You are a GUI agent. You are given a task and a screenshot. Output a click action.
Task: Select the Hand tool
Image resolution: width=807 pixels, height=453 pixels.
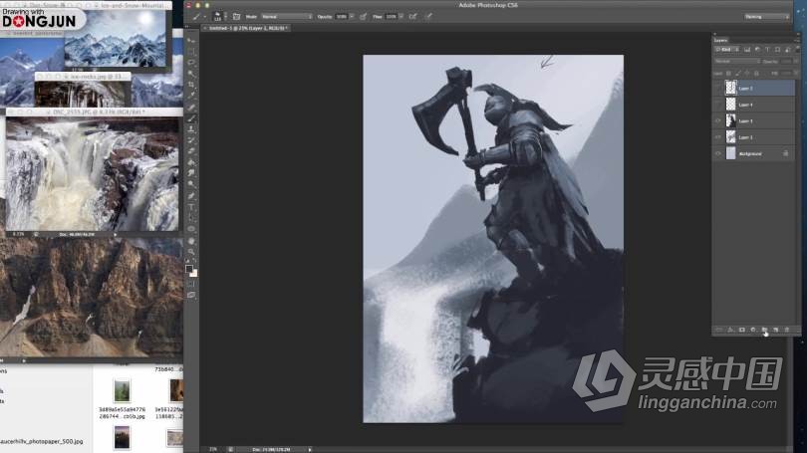point(191,241)
